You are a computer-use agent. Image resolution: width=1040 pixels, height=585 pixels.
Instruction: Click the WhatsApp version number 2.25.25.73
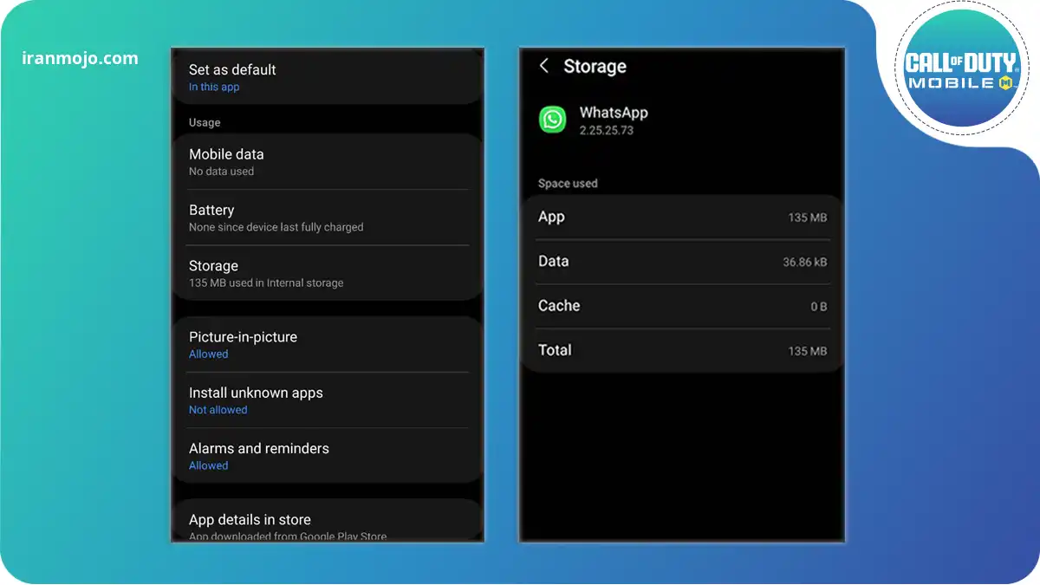tap(606, 131)
